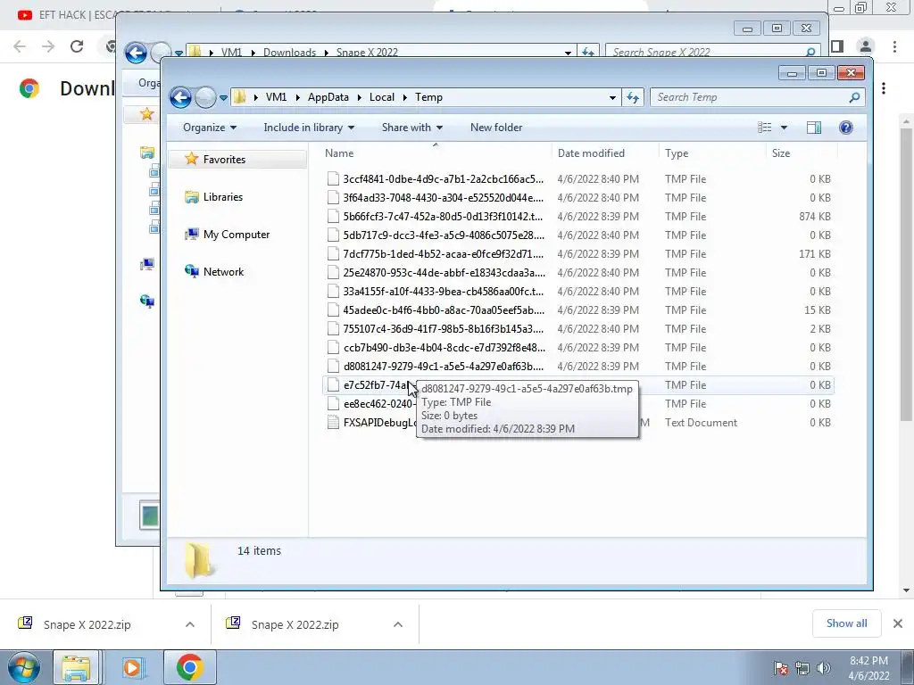Click AppData in the breadcrumb path

click(328, 97)
